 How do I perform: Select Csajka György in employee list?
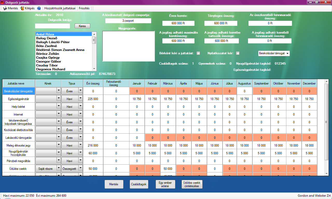coord(64,57)
